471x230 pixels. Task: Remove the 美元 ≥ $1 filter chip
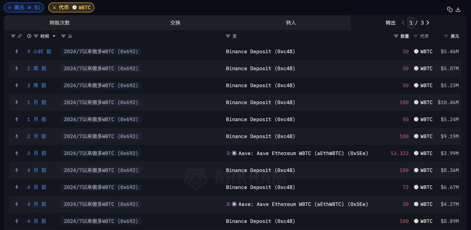pyautogui.click(x=10, y=7)
